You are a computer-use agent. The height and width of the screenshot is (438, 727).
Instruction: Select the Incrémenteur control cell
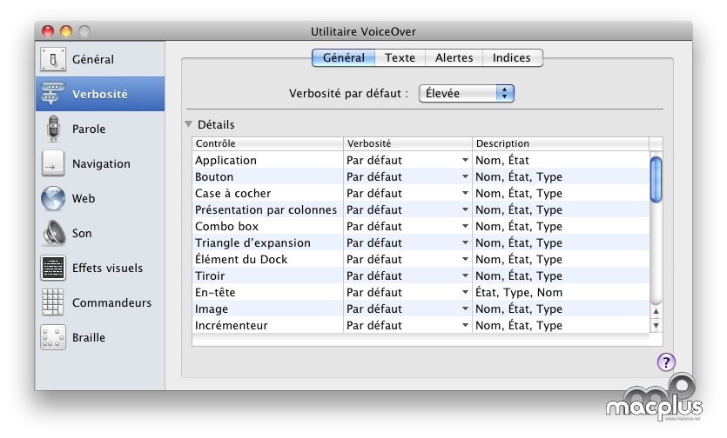[267, 326]
